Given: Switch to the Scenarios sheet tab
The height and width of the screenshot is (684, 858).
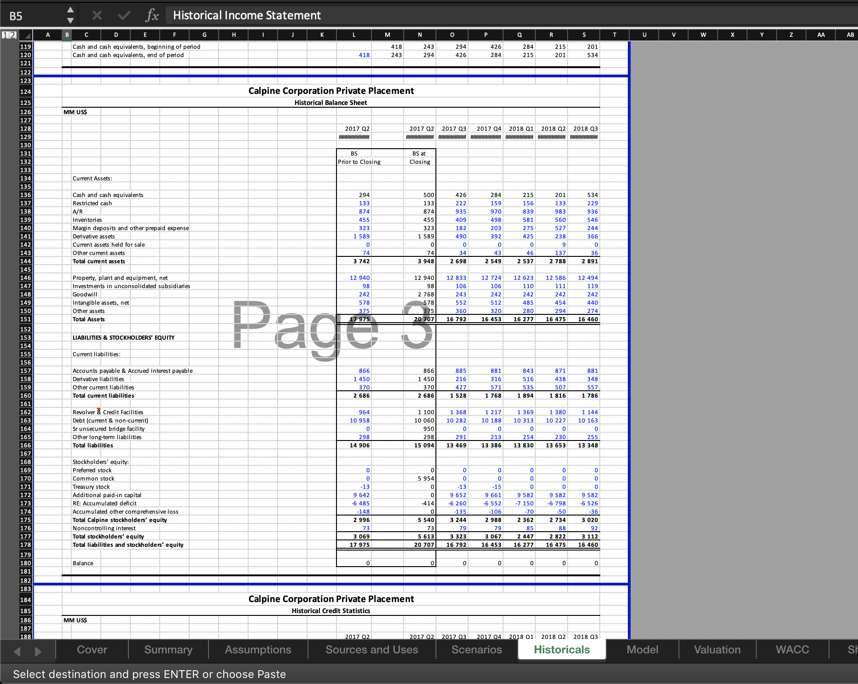Looking at the screenshot, I should click(x=477, y=649).
